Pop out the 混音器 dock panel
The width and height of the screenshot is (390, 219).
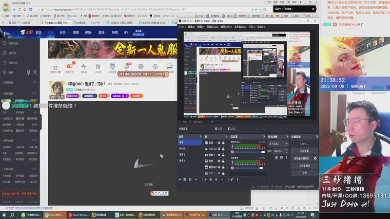[264, 137]
